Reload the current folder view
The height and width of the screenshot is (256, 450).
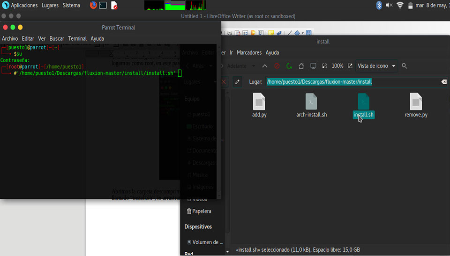click(x=289, y=66)
